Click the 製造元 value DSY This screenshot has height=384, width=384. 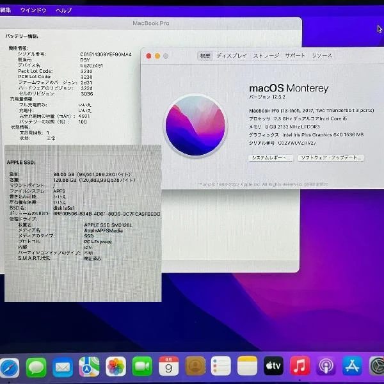tap(85, 60)
